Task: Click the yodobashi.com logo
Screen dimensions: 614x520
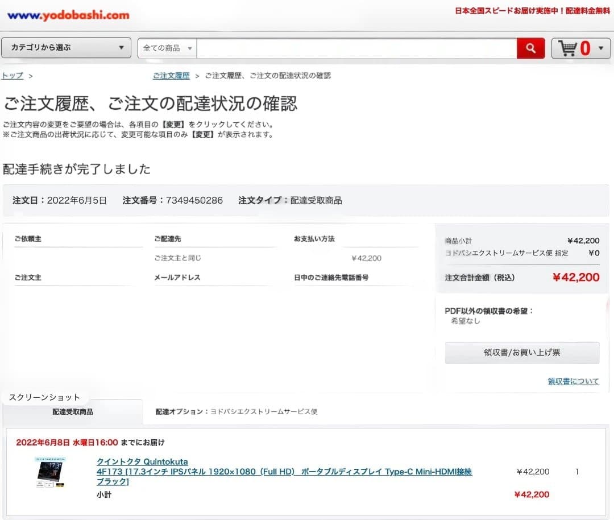Action: (x=69, y=15)
